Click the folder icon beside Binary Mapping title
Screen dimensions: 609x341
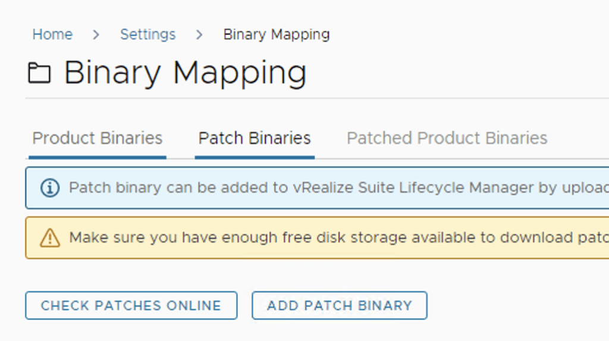(39, 73)
